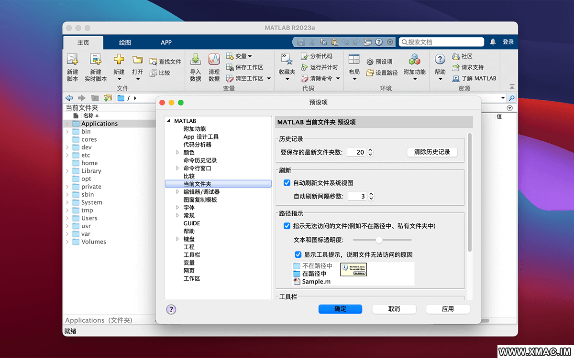
Task: Select 命令历史记录 in the preferences tree
Action: [x=200, y=160]
